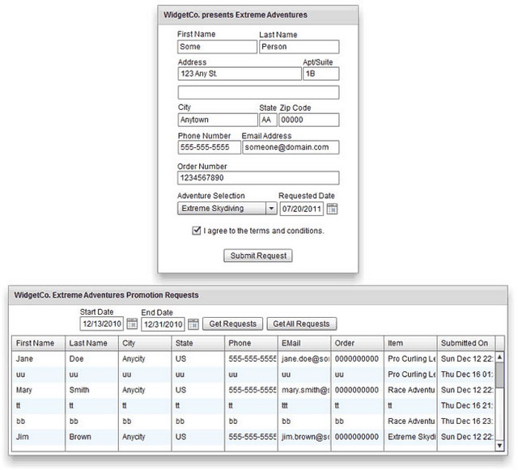Image resolution: width=518 pixels, height=470 pixels.
Task: Click the empty second address line field
Action: point(258,92)
